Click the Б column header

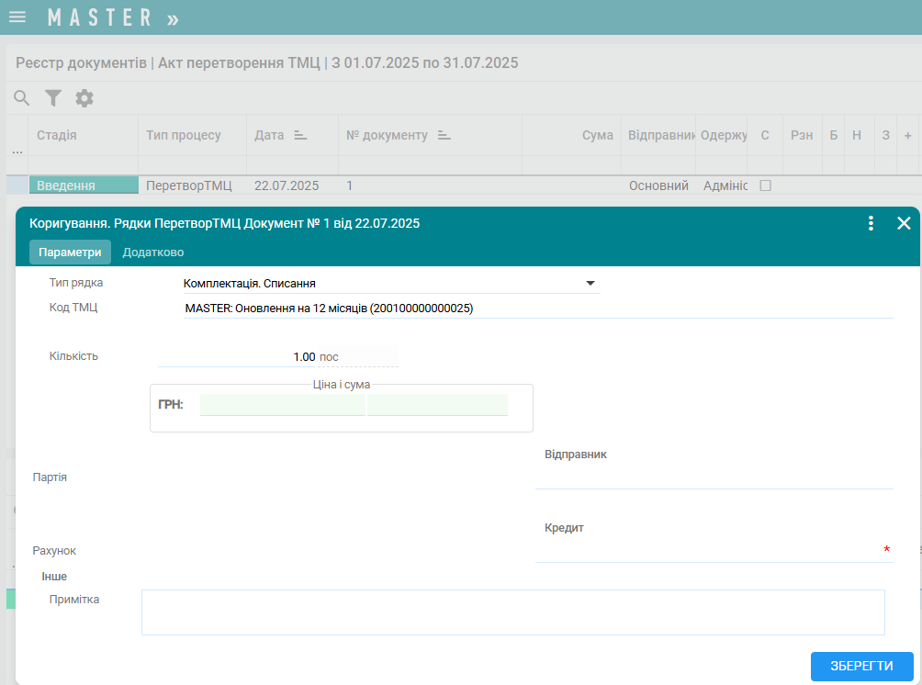coord(833,135)
